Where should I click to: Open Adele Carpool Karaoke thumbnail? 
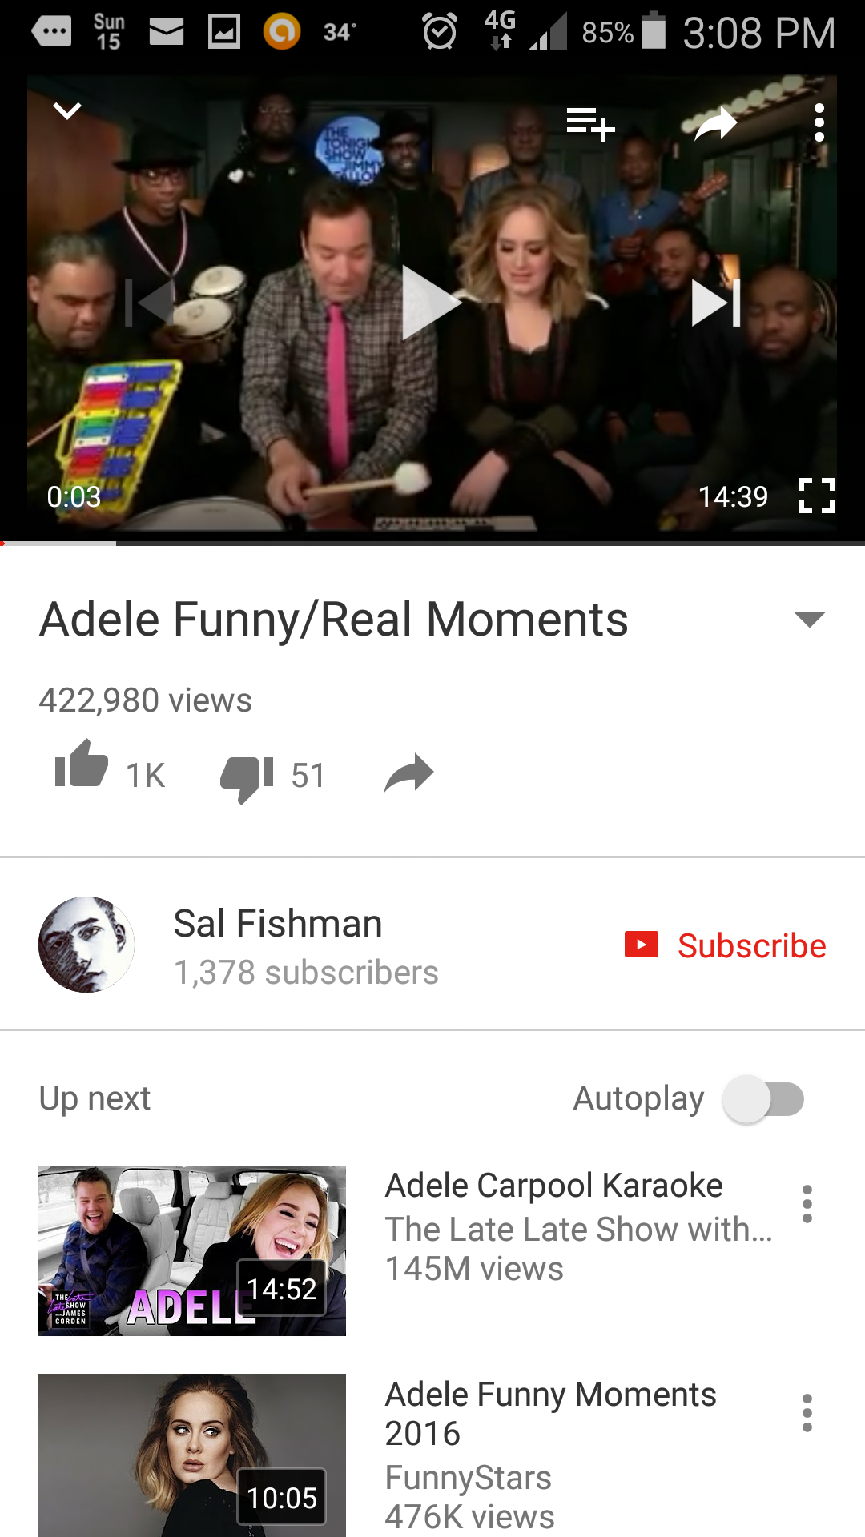point(192,1250)
